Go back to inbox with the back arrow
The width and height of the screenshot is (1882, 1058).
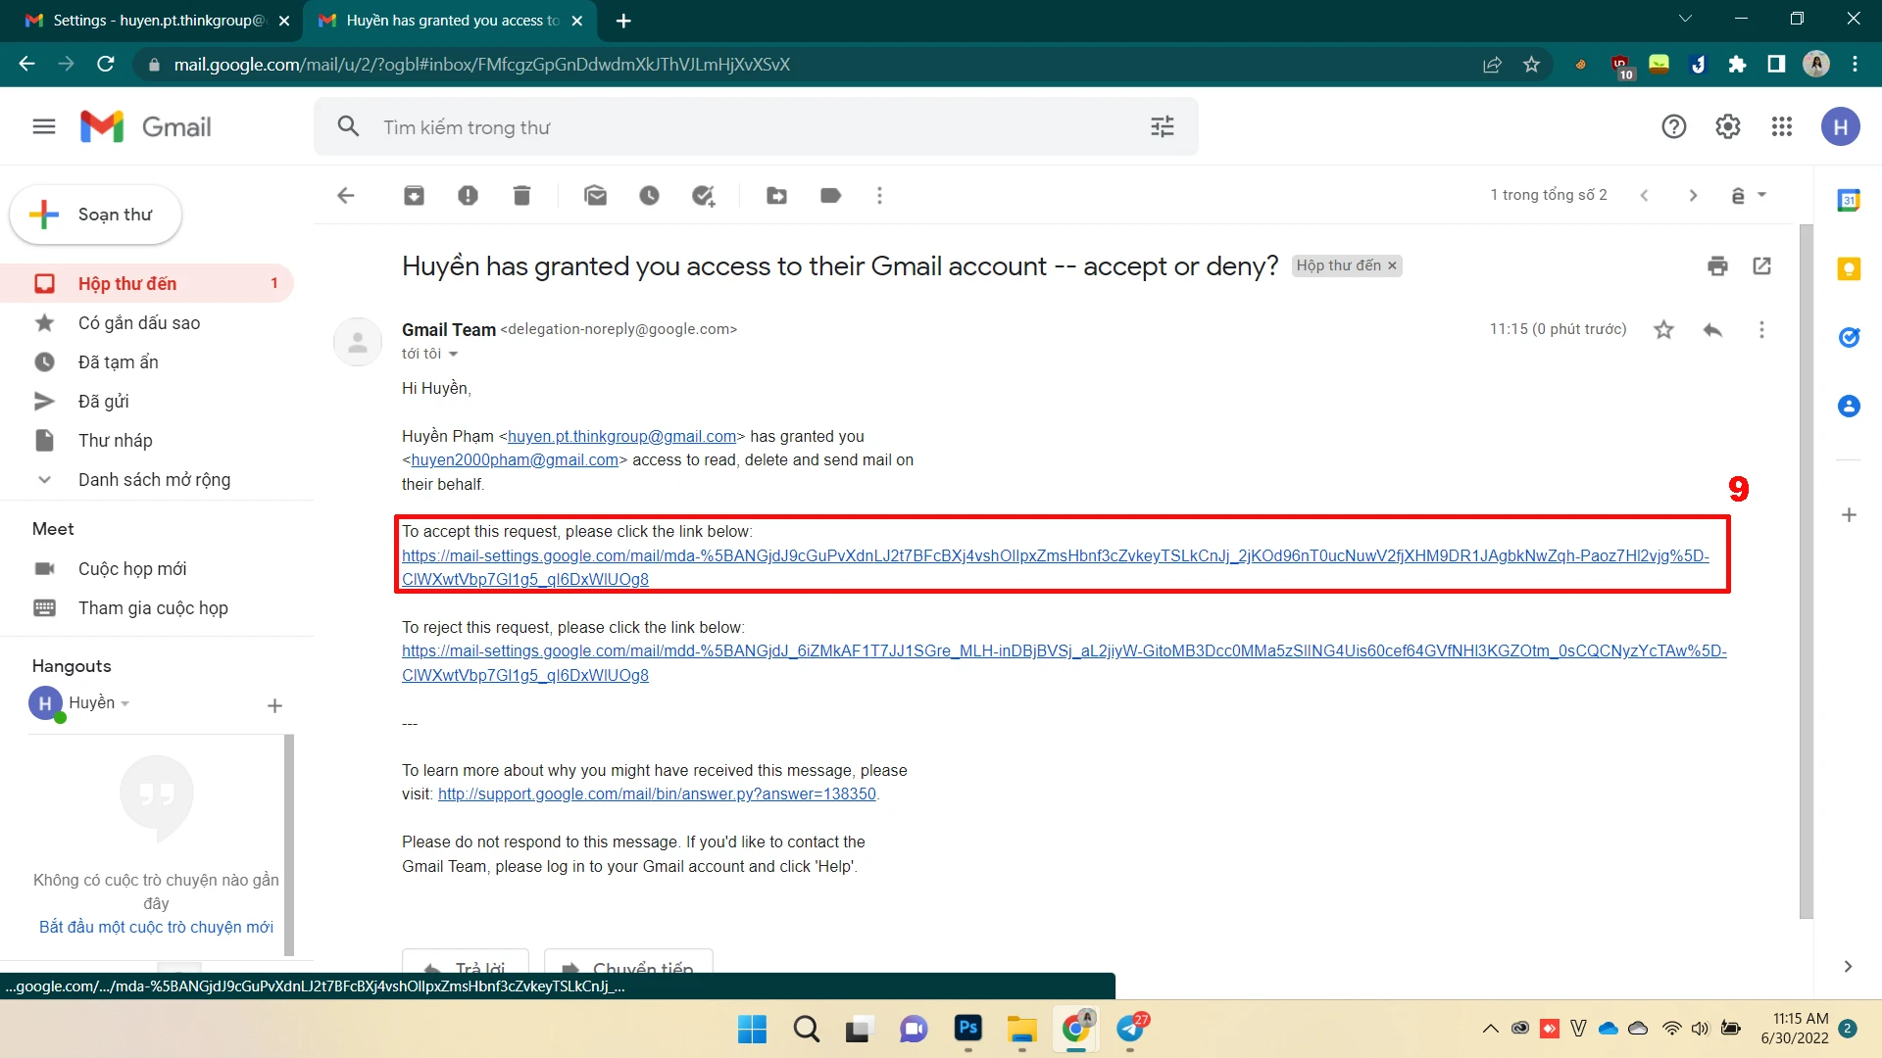pos(346,196)
